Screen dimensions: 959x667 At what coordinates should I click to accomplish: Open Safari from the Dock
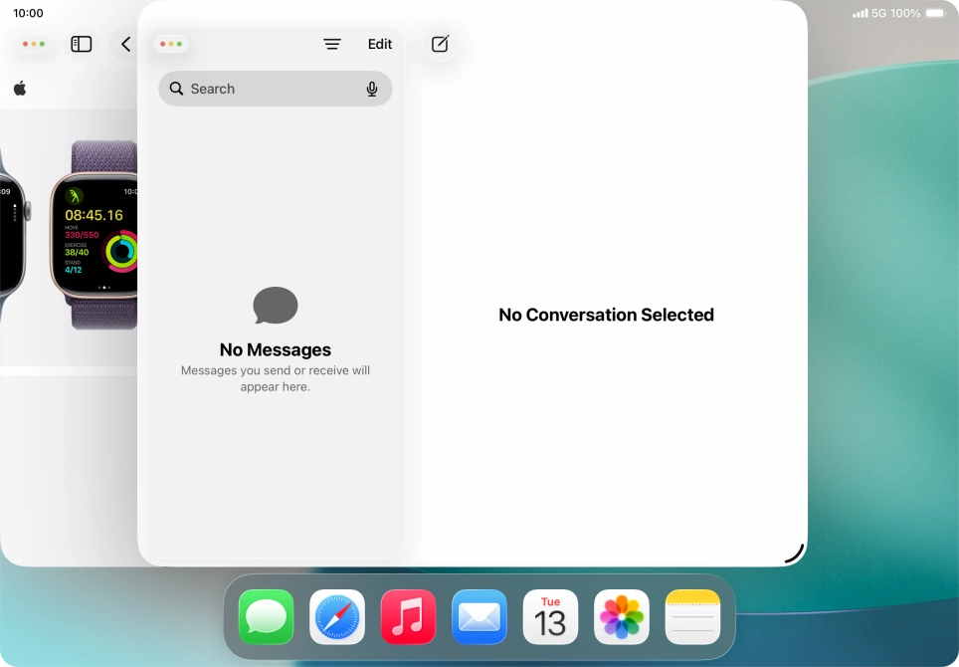pos(336,617)
